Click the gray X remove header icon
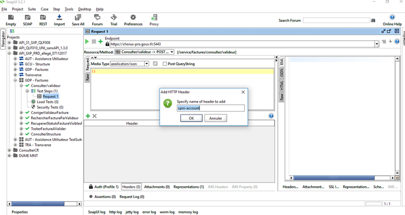405x215 pixels. click(x=95, y=116)
